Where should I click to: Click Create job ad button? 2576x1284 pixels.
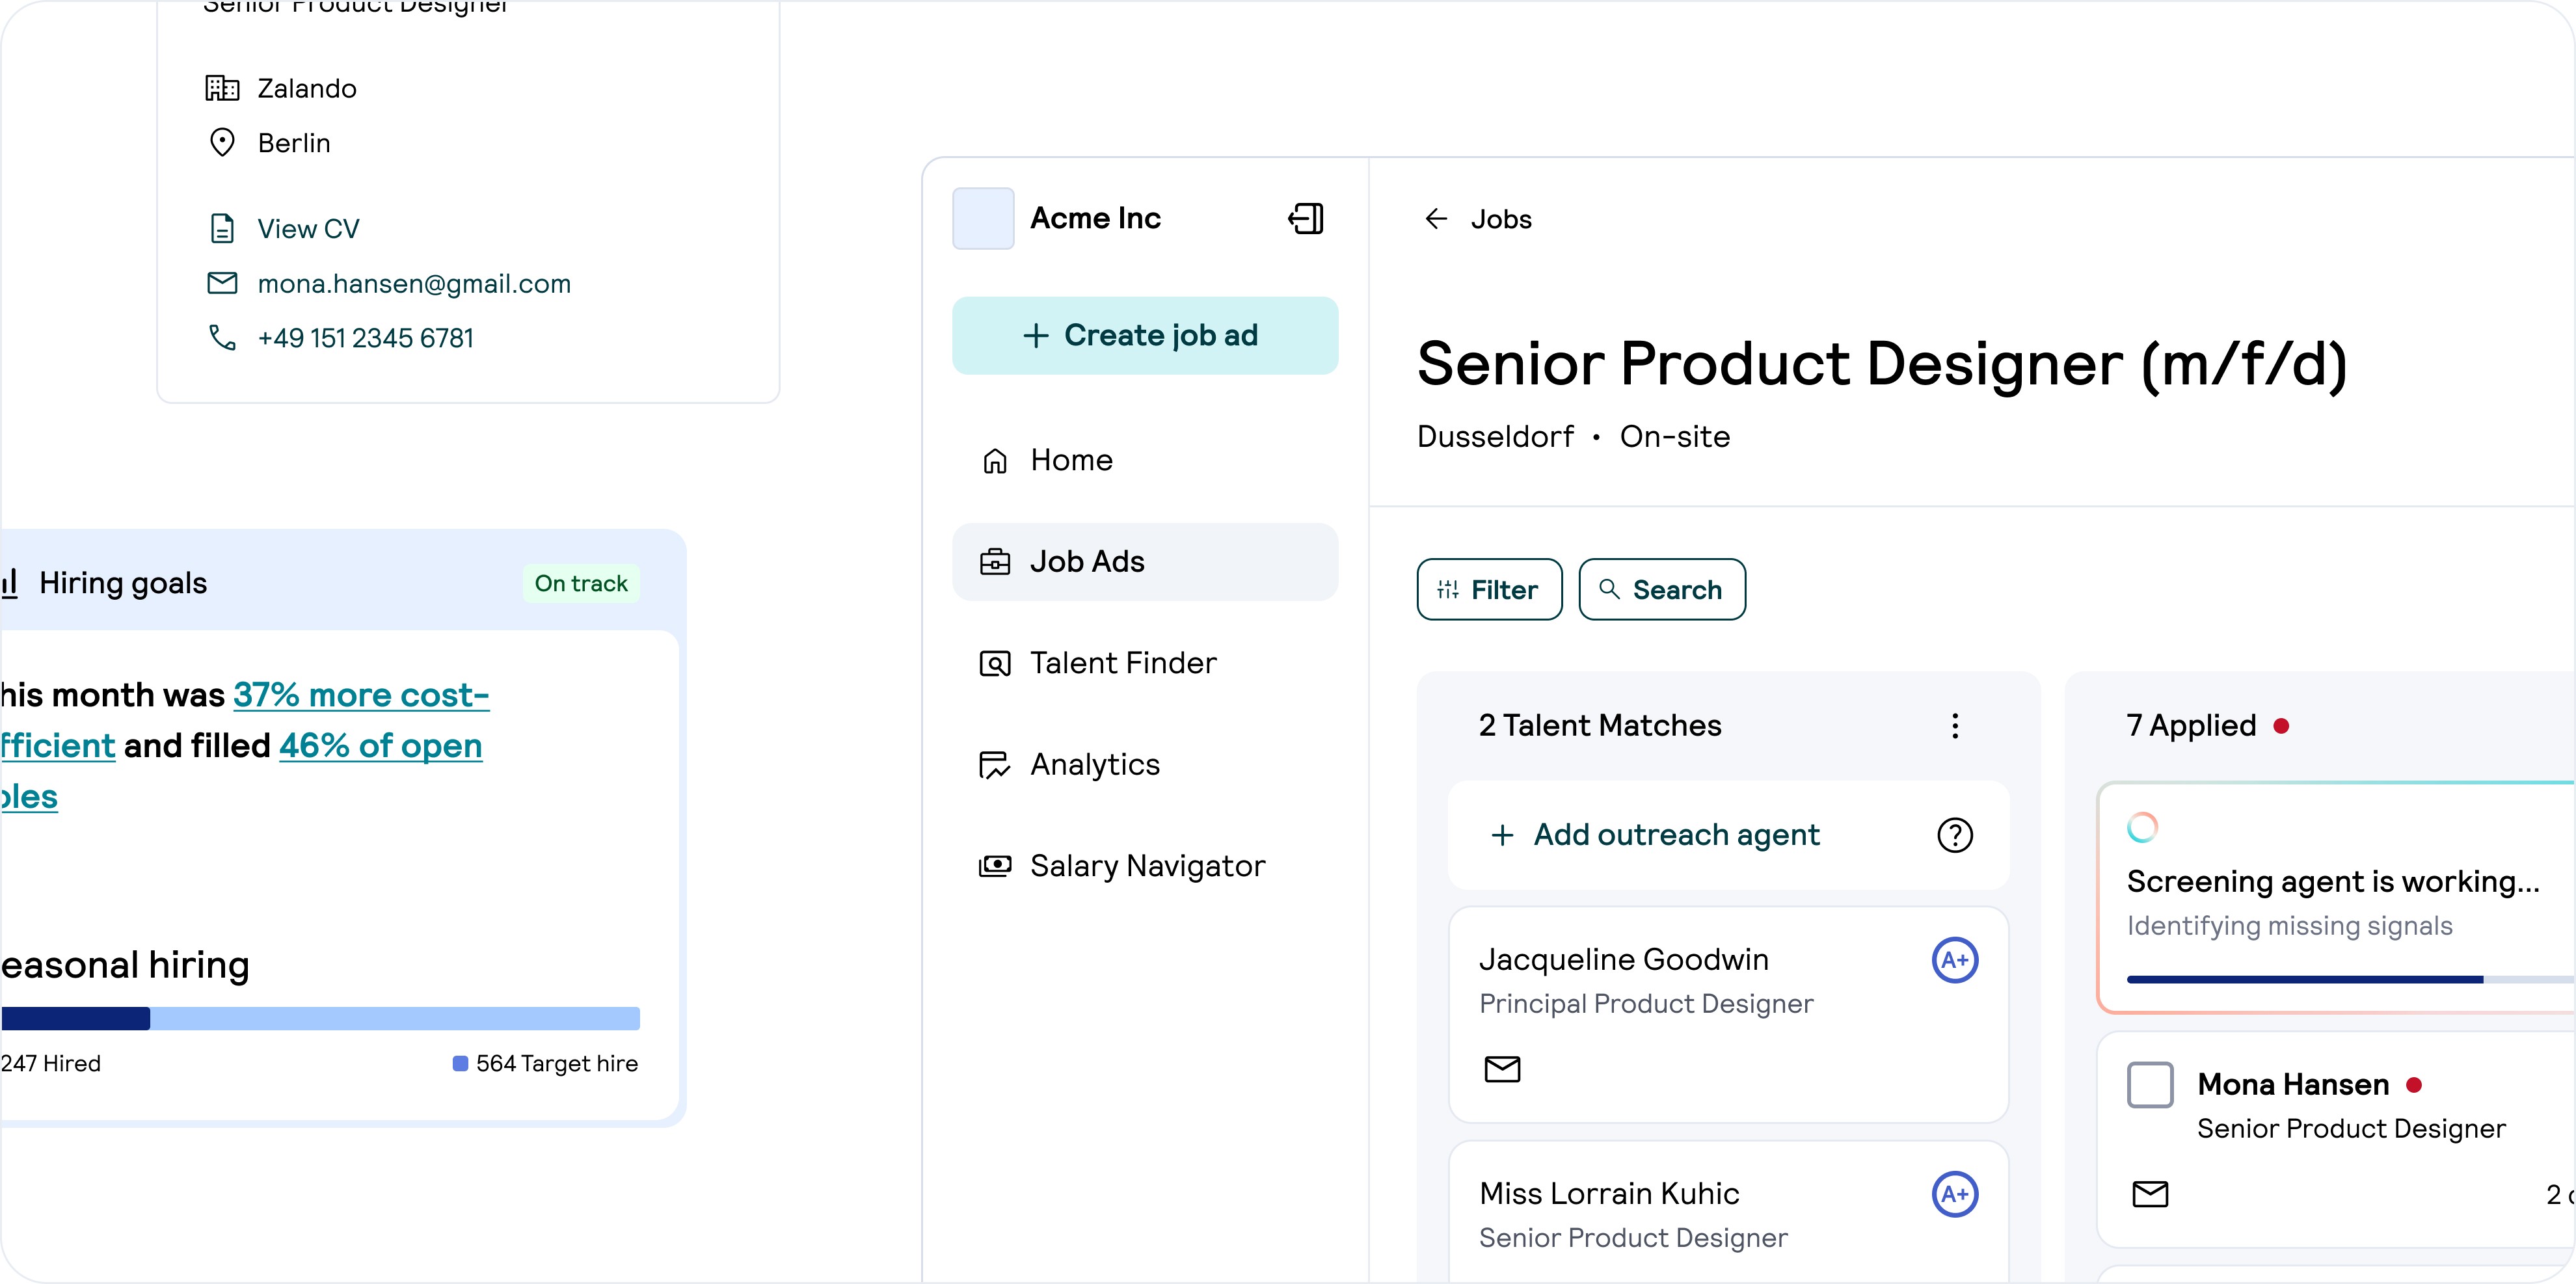click(x=1144, y=336)
